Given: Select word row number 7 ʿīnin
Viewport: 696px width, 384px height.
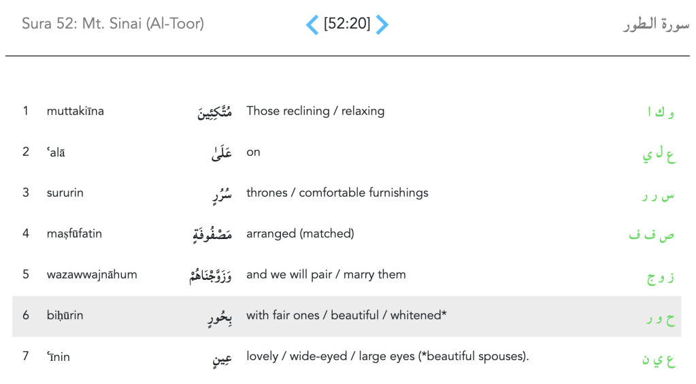Looking at the screenshot, I should [59, 357].
